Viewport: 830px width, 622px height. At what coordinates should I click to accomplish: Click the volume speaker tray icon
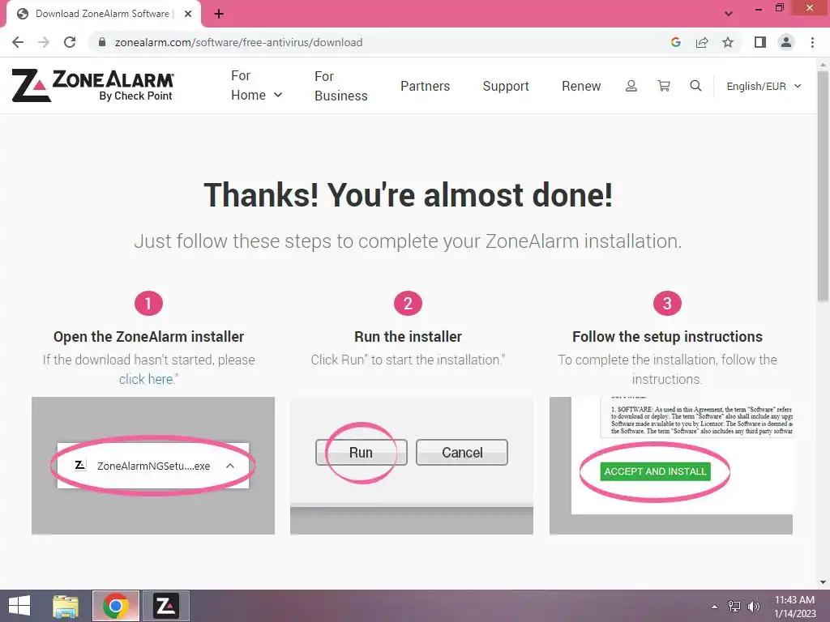tap(753, 607)
